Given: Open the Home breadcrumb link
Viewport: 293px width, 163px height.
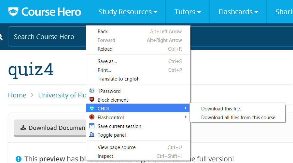Looking at the screenshot, I should [17, 95].
